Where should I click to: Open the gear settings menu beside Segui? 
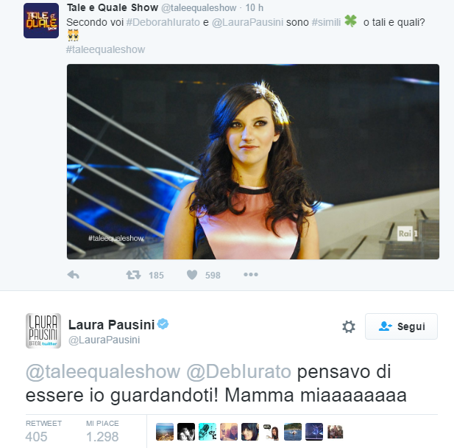[x=349, y=326]
